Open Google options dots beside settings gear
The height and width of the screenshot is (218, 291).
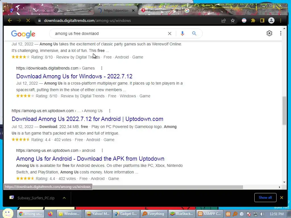click(280, 33)
